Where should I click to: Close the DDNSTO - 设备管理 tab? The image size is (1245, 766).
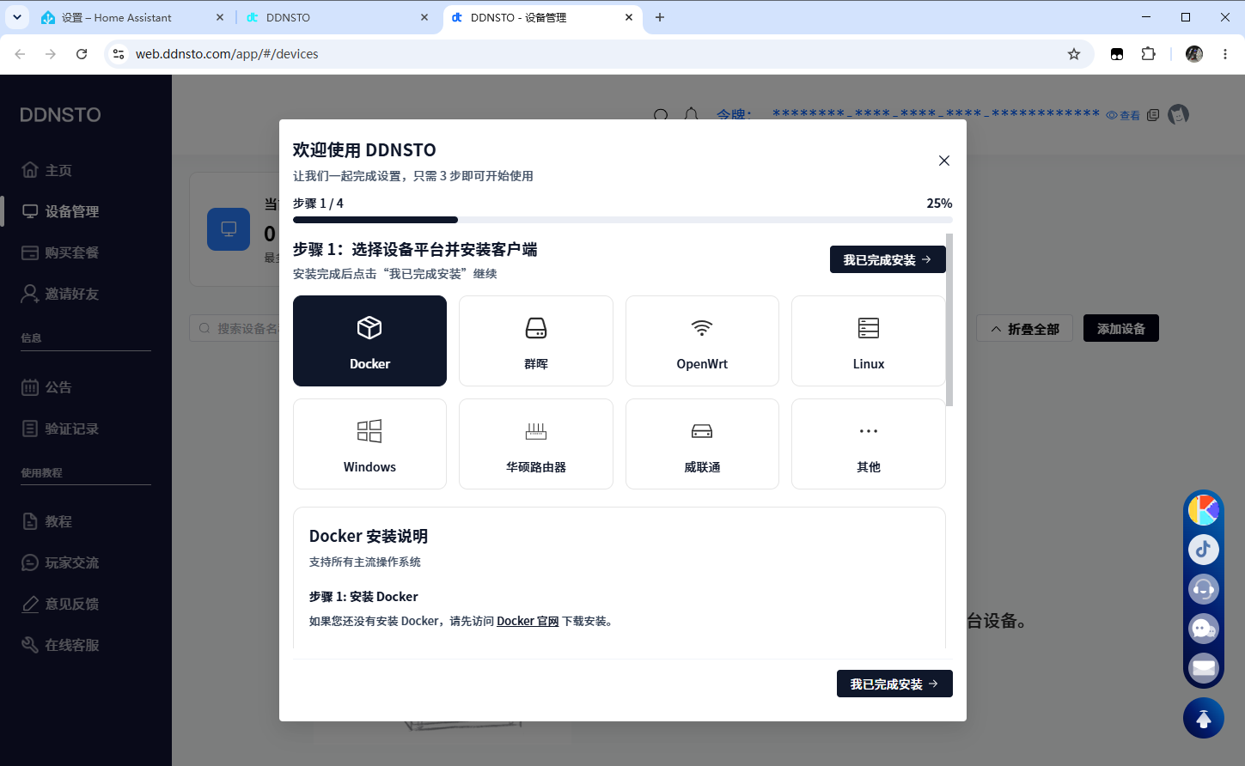[629, 17]
